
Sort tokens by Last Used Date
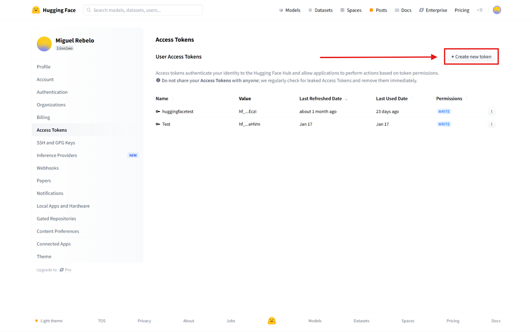pyautogui.click(x=412, y=99)
